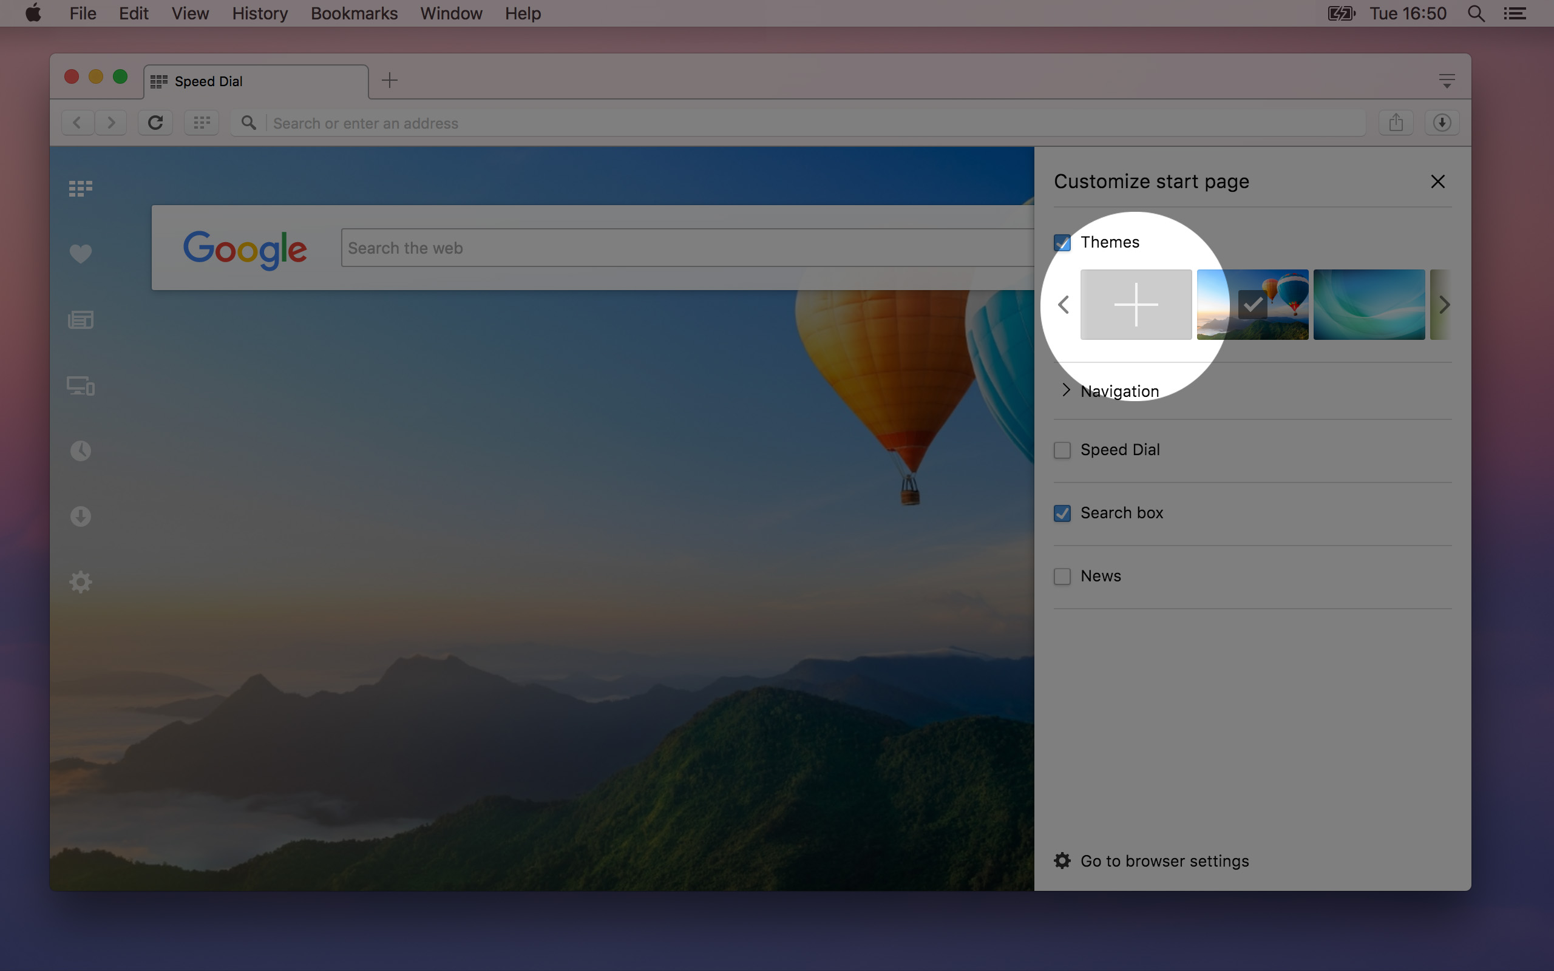This screenshot has width=1554, height=971.
Task: Click the reload page button
Action: coord(155,123)
